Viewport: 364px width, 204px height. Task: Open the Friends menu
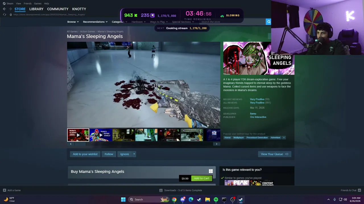coord(28,3)
